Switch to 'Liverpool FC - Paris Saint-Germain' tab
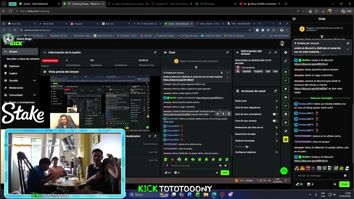Viewport: 354px width, 199px height. tap(172, 4)
